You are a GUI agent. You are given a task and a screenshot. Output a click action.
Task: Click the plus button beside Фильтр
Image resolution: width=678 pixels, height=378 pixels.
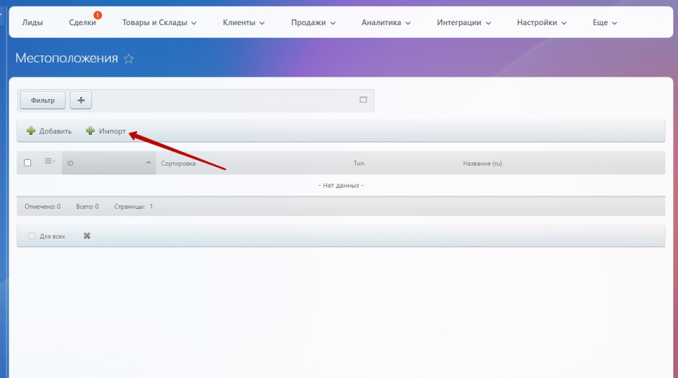[81, 100]
